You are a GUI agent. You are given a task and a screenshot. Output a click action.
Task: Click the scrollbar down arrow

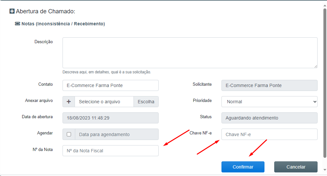tap(325, 170)
